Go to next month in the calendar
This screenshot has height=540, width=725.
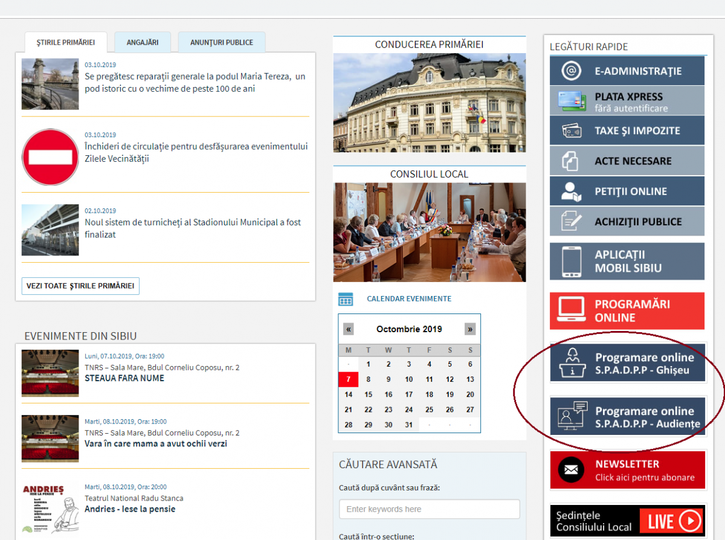point(470,329)
